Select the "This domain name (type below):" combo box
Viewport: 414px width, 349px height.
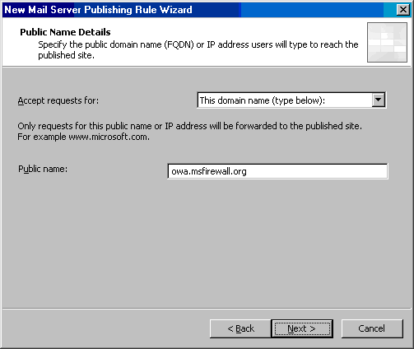(x=291, y=100)
